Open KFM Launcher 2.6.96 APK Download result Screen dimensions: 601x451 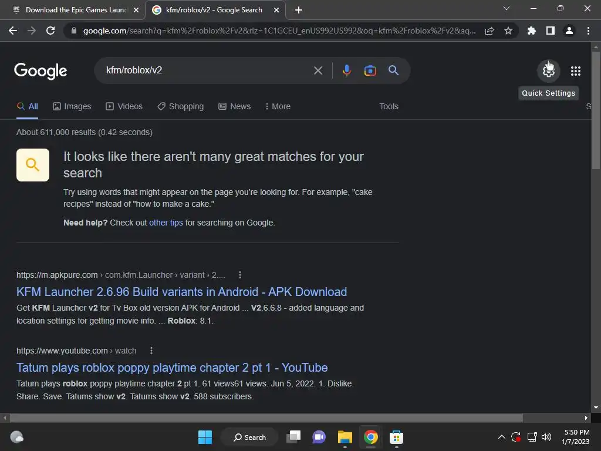point(182,292)
